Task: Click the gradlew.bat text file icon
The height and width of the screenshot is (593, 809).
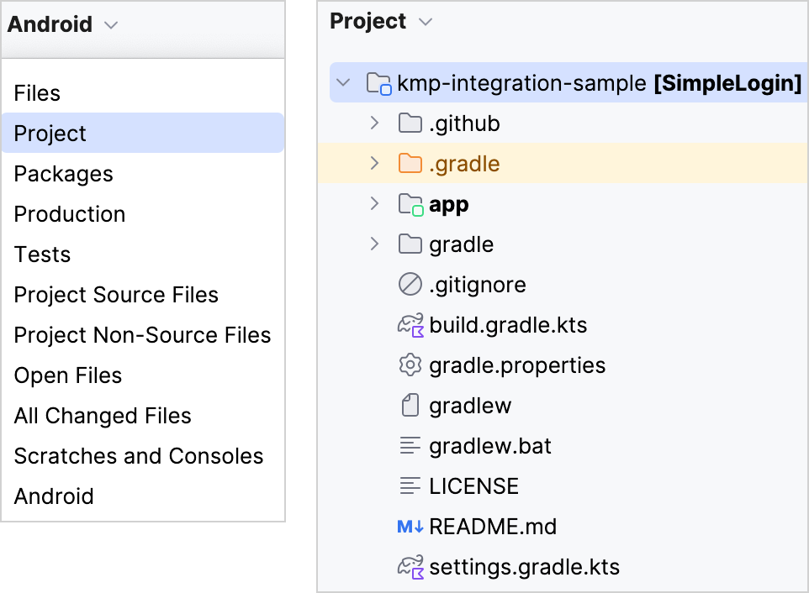Action: [x=409, y=446]
